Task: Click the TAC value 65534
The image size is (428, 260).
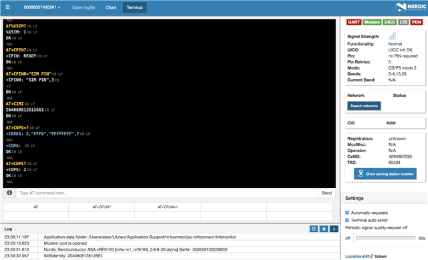Action: pos(395,162)
